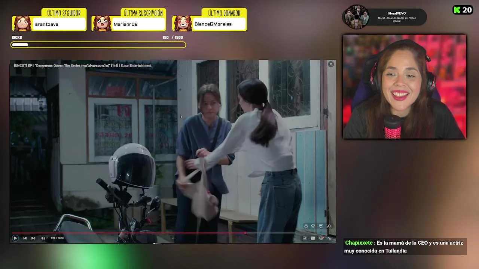Click the '150 / 1500' kicks count

click(x=173, y=37)
